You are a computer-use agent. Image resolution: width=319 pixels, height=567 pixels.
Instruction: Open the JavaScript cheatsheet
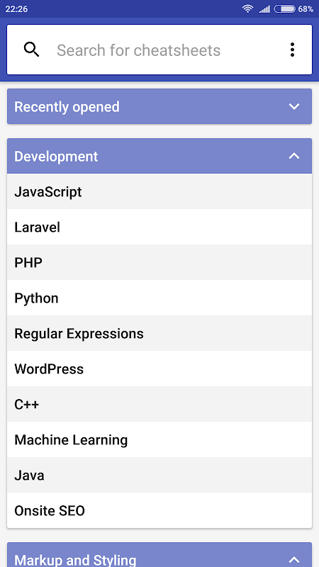(159, 191)
